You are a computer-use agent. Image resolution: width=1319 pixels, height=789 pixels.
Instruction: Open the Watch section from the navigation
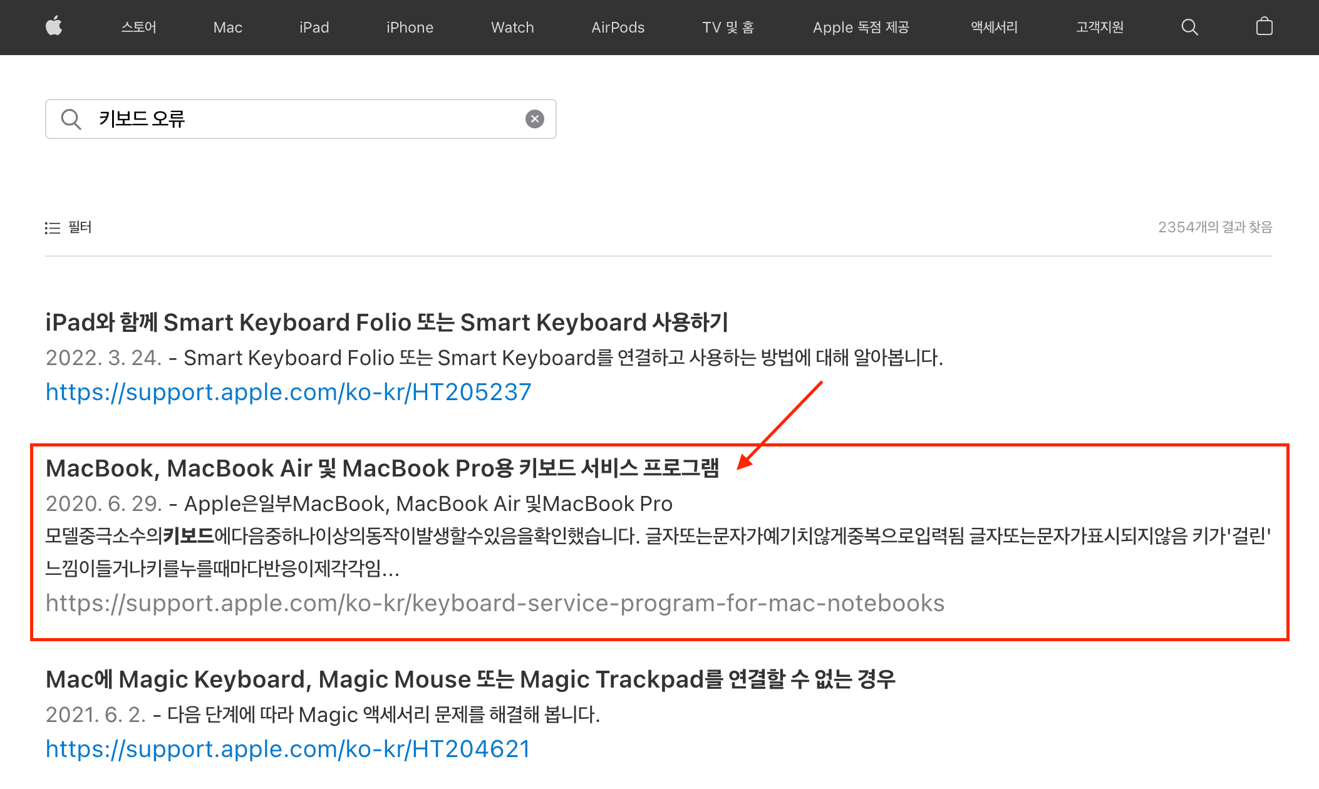(x=512, y=27)
